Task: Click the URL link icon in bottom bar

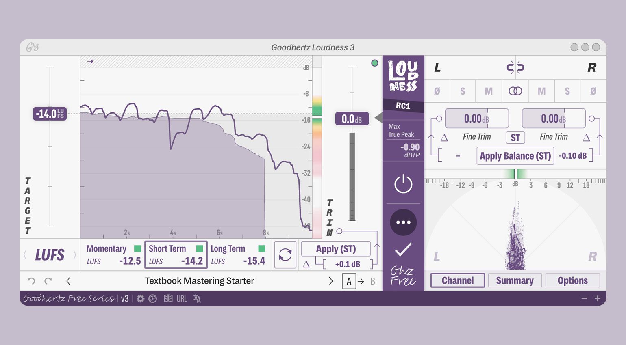Action: pos(182,299)
